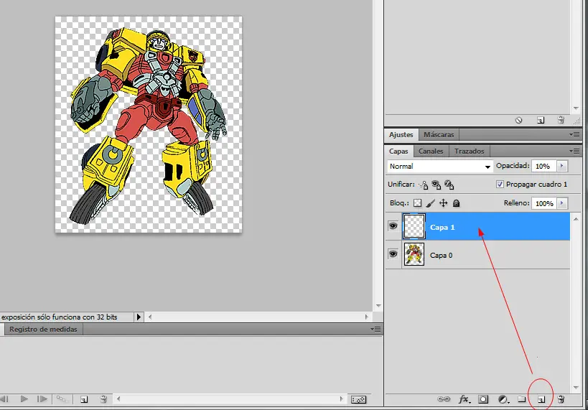Select the Capa 1 layer name
This screenshot has height=410, width=588.
[442, 228]
